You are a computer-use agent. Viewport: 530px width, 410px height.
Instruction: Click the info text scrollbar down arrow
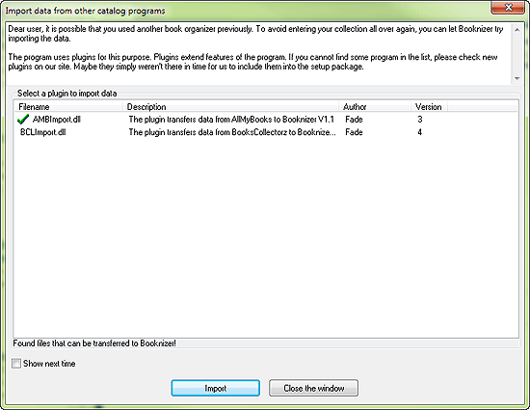[x=517, y=78]
